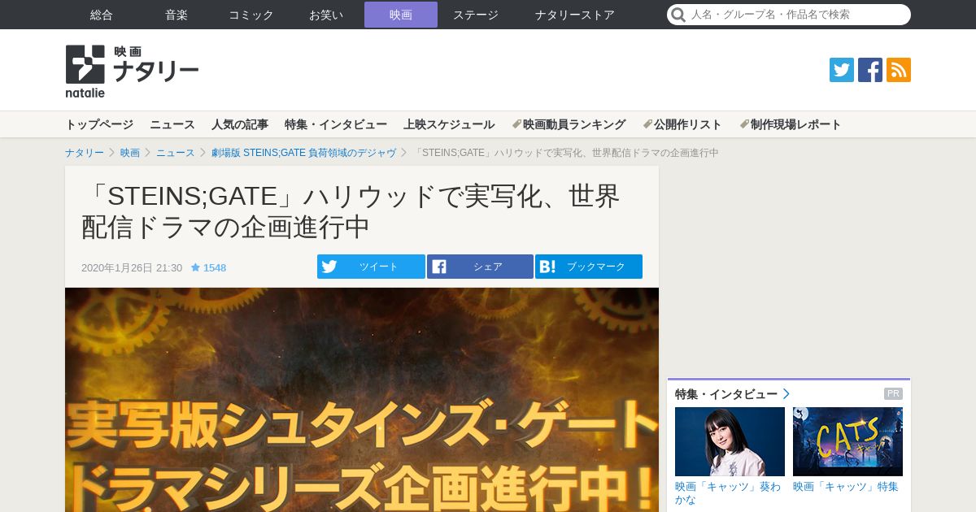Open 映画「キャッツ」葵わかな link

click(728, 492)
